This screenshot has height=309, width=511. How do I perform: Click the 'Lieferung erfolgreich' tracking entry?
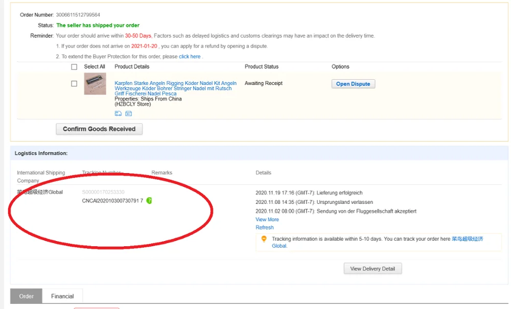(340, 193)
